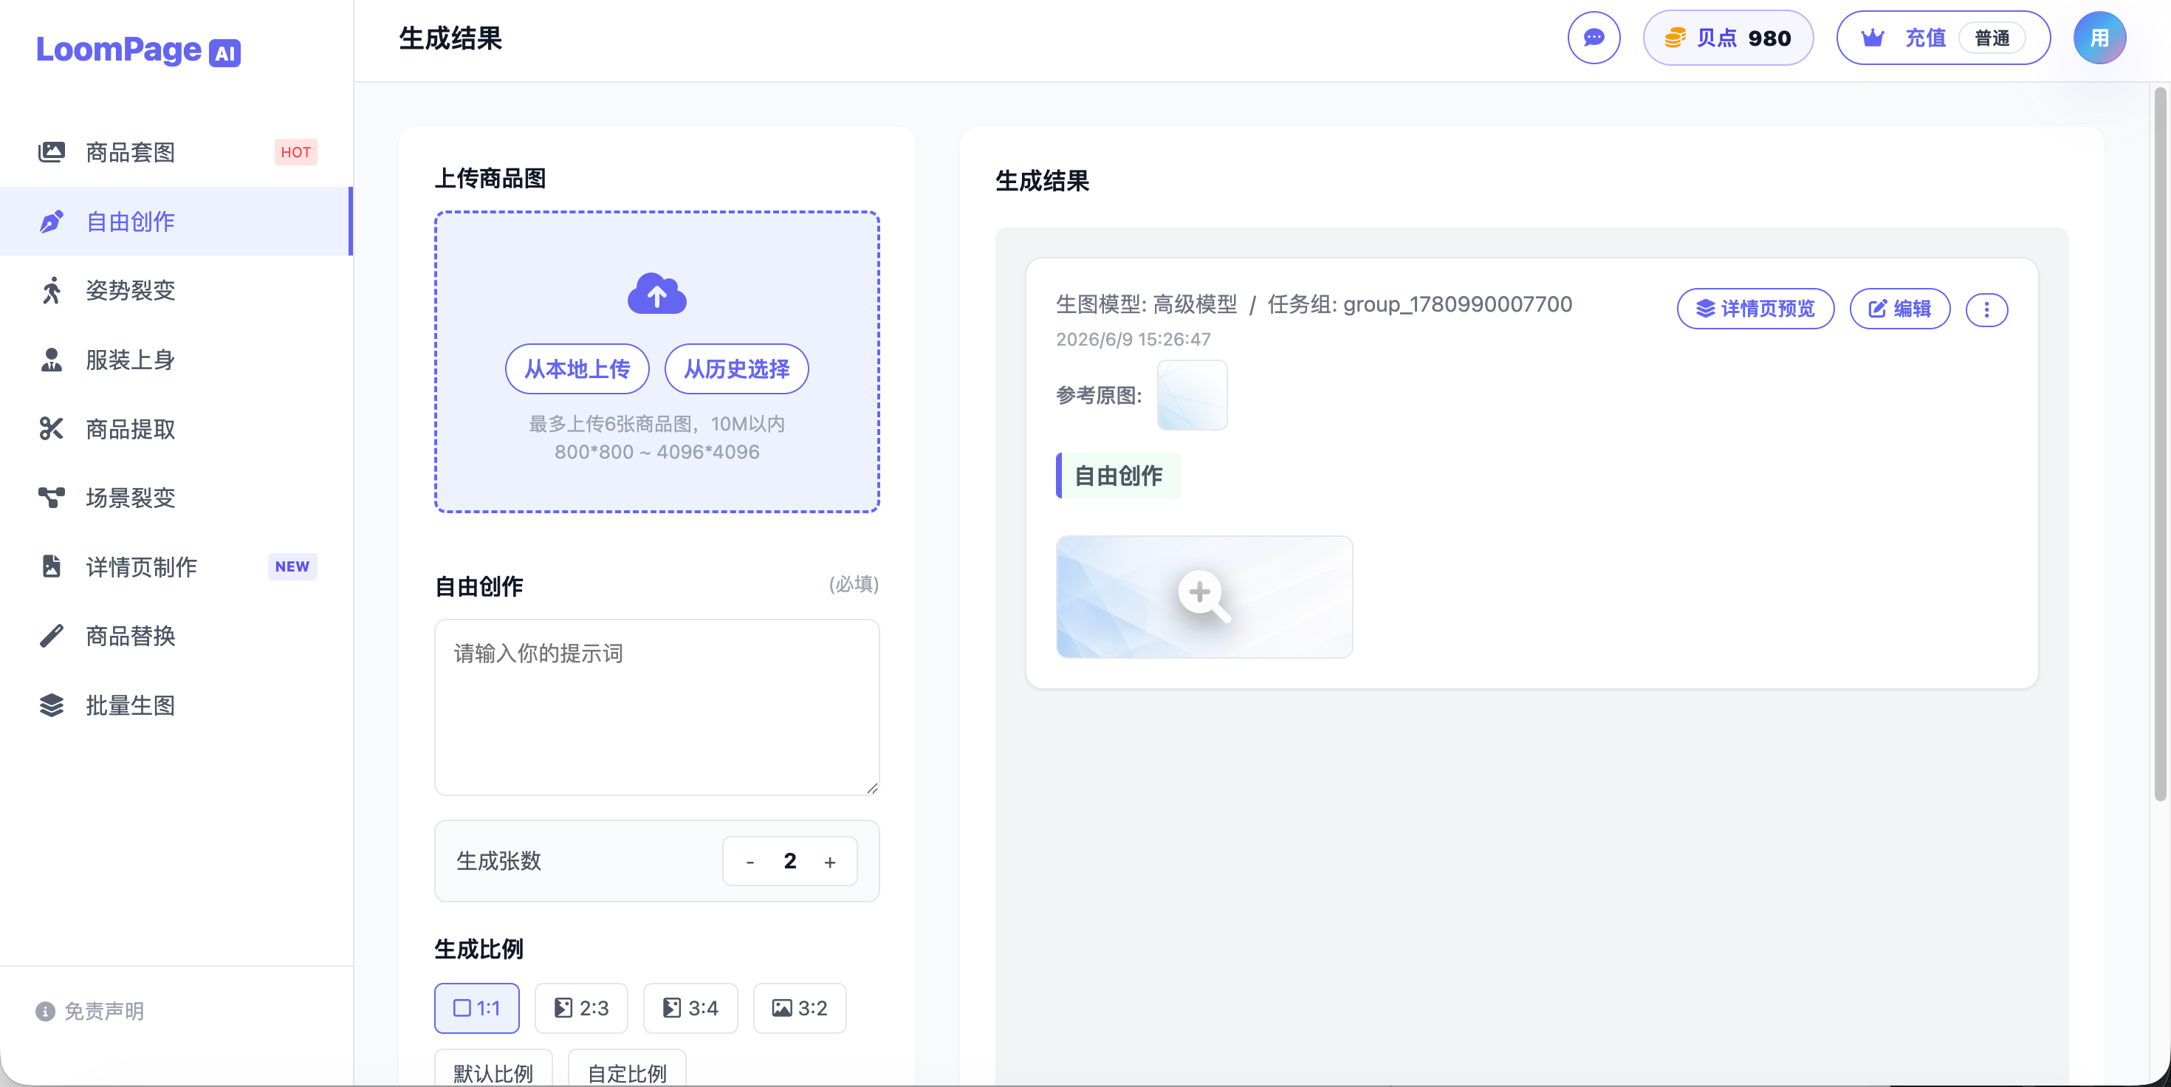The image size is (2171, 1087).
Task: Decrease 生成张数 with minus button
Action: (x=750, y=861)
